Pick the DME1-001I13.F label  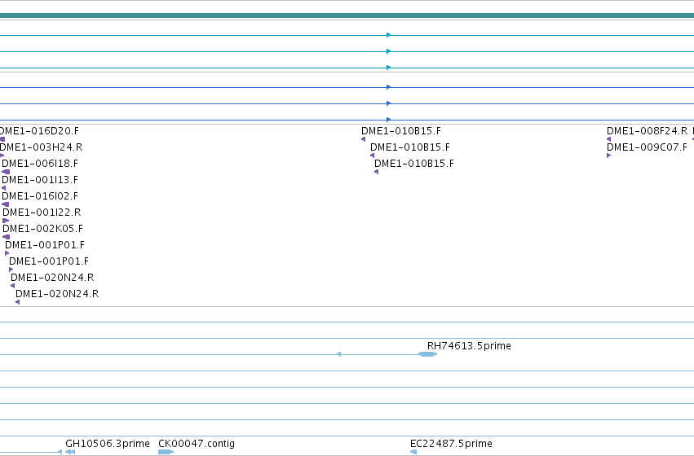(40, 180)
